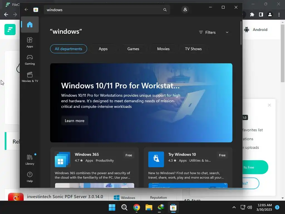Open the notification count badge
285x214 pixels.
click(x=277, y=207)
